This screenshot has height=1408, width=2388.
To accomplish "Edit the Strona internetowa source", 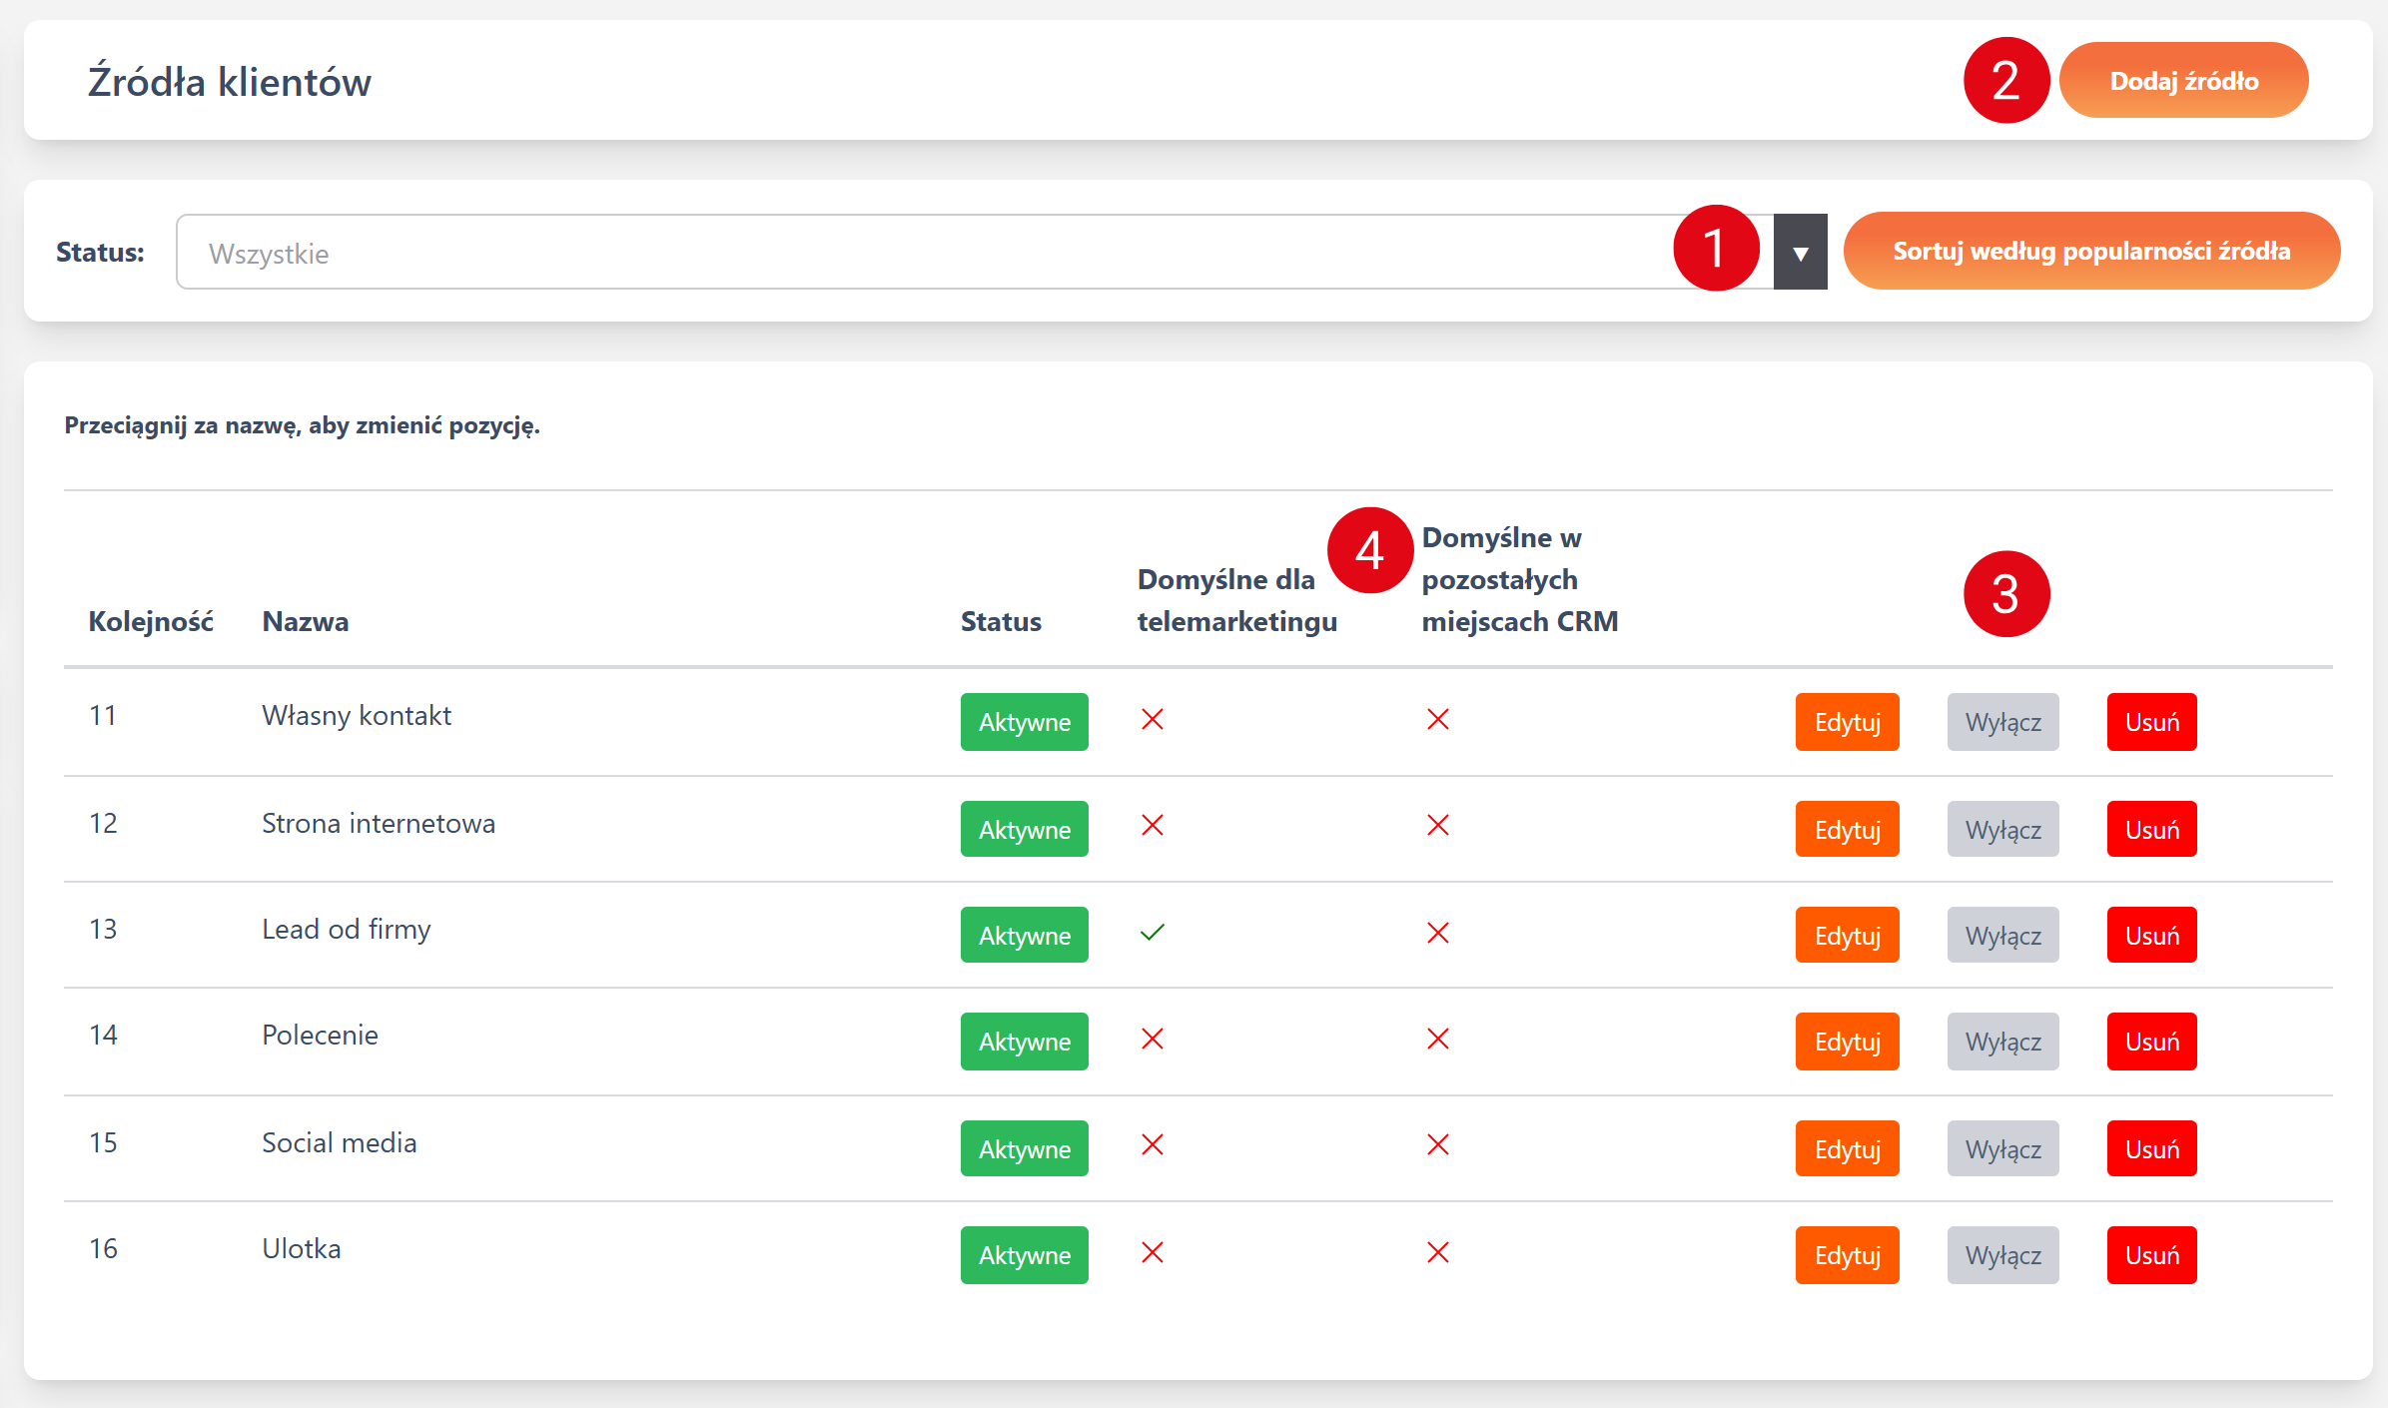I will point(1847,830).
